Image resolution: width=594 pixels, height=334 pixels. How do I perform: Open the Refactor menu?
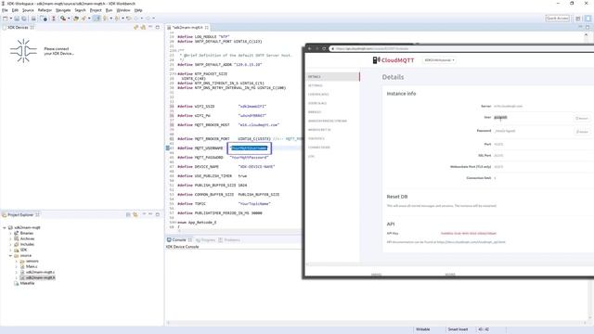[x=45, y=10]
